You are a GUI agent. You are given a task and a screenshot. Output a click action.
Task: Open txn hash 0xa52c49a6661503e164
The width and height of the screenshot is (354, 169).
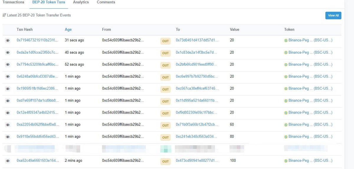point(38,161)
